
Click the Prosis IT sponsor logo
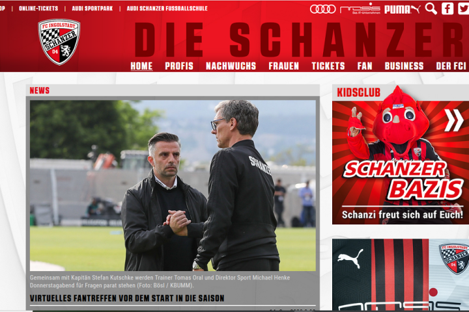point(360,8)
